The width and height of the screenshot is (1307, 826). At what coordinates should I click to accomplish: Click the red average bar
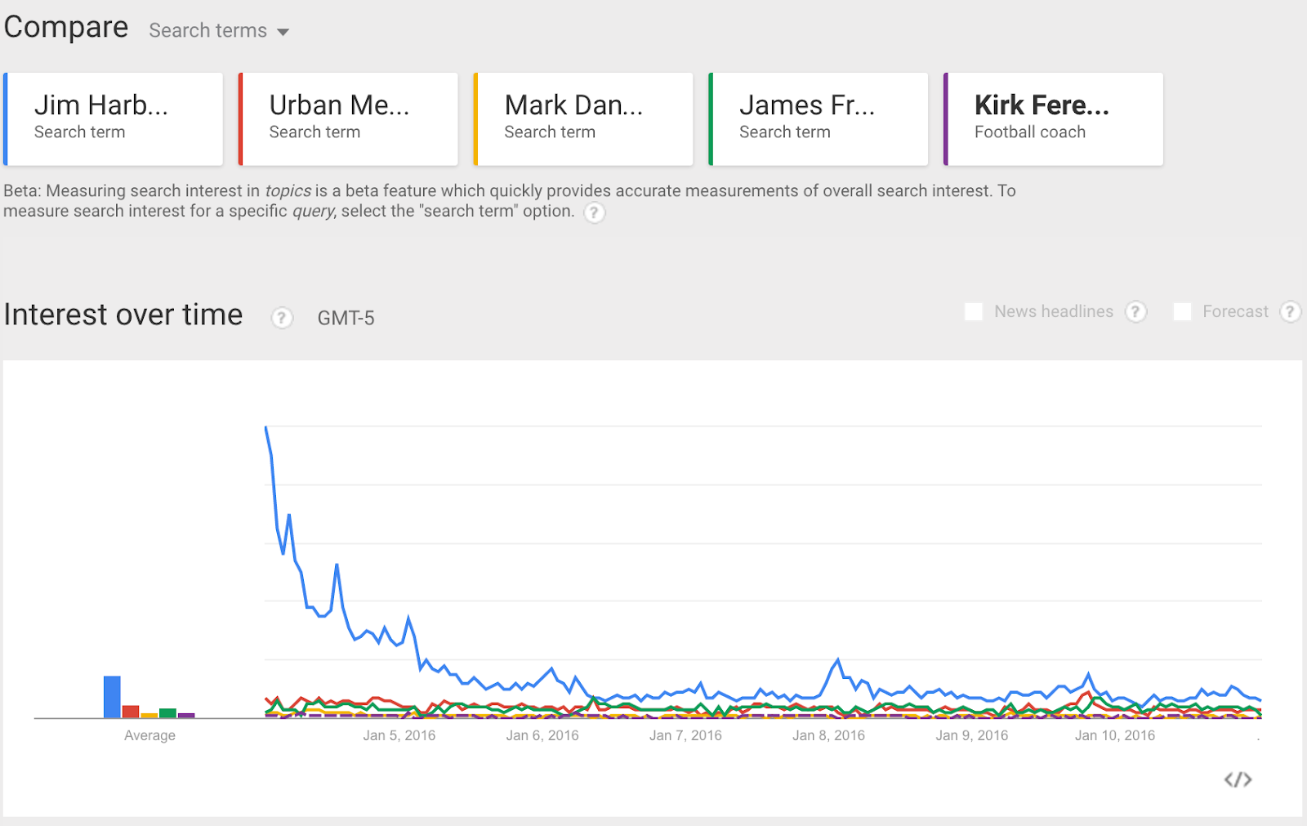[131, 712]
